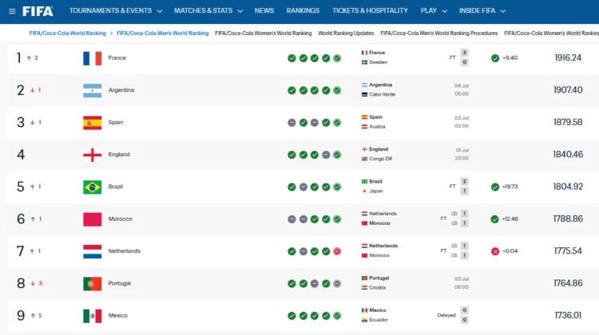The height and width of the screenshot is (335, 599).
Task: Click Netherlands' red loss form icon
Action: 337,251
